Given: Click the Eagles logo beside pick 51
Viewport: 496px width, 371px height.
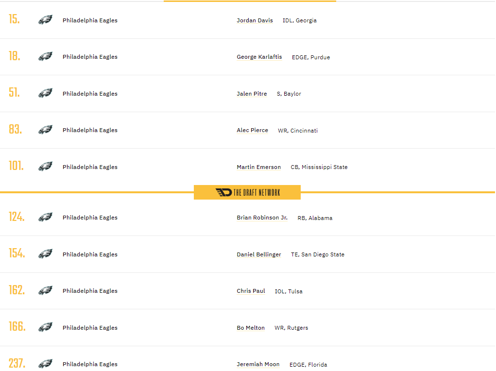Looking at the screenshot, I should (x=45, y=94).
